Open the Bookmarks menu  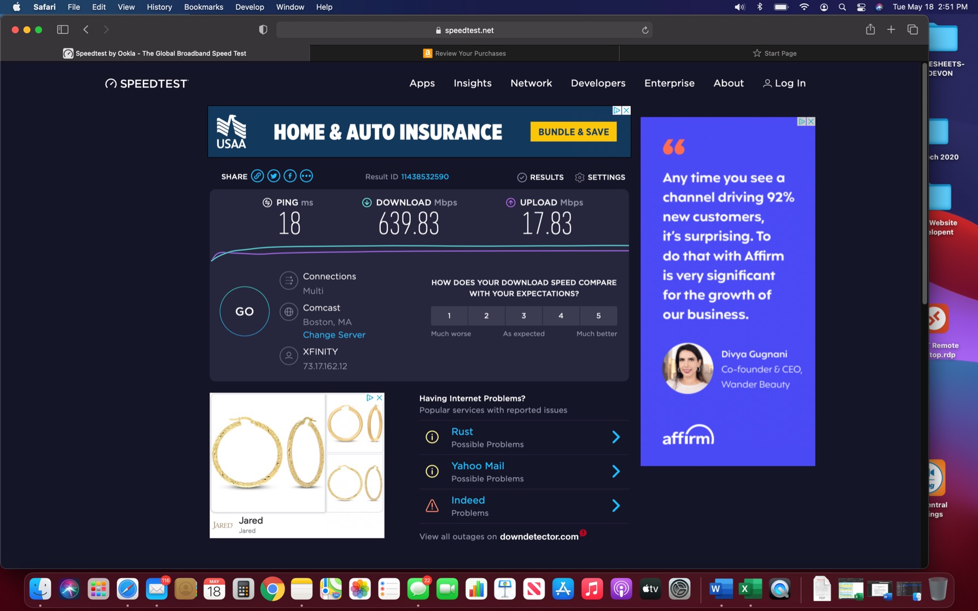[203, 7]
